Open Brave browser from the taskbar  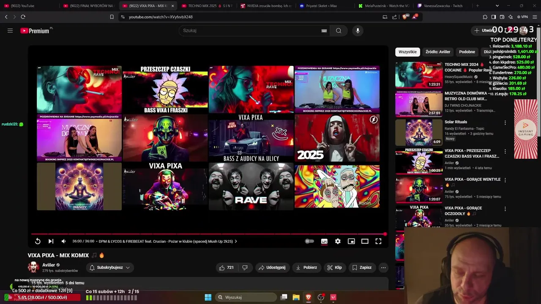309,297
